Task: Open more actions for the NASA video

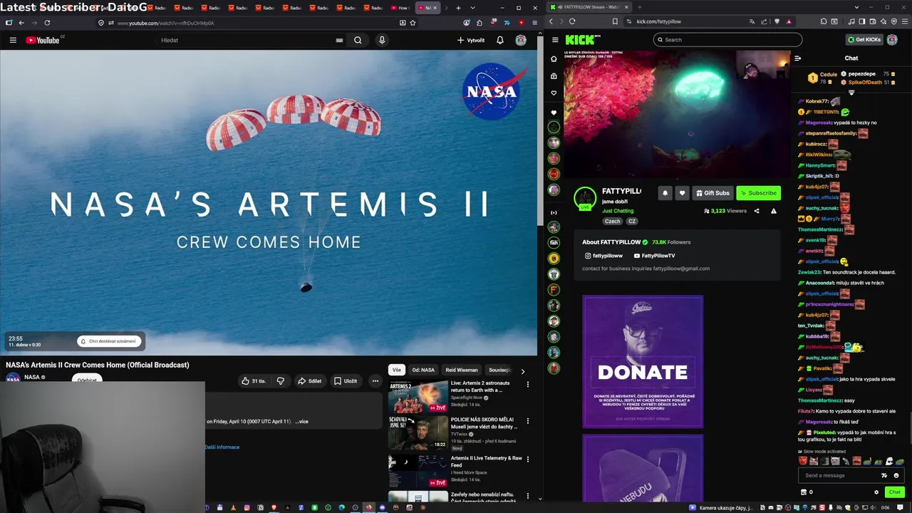Action: click(x=375, y=381)
